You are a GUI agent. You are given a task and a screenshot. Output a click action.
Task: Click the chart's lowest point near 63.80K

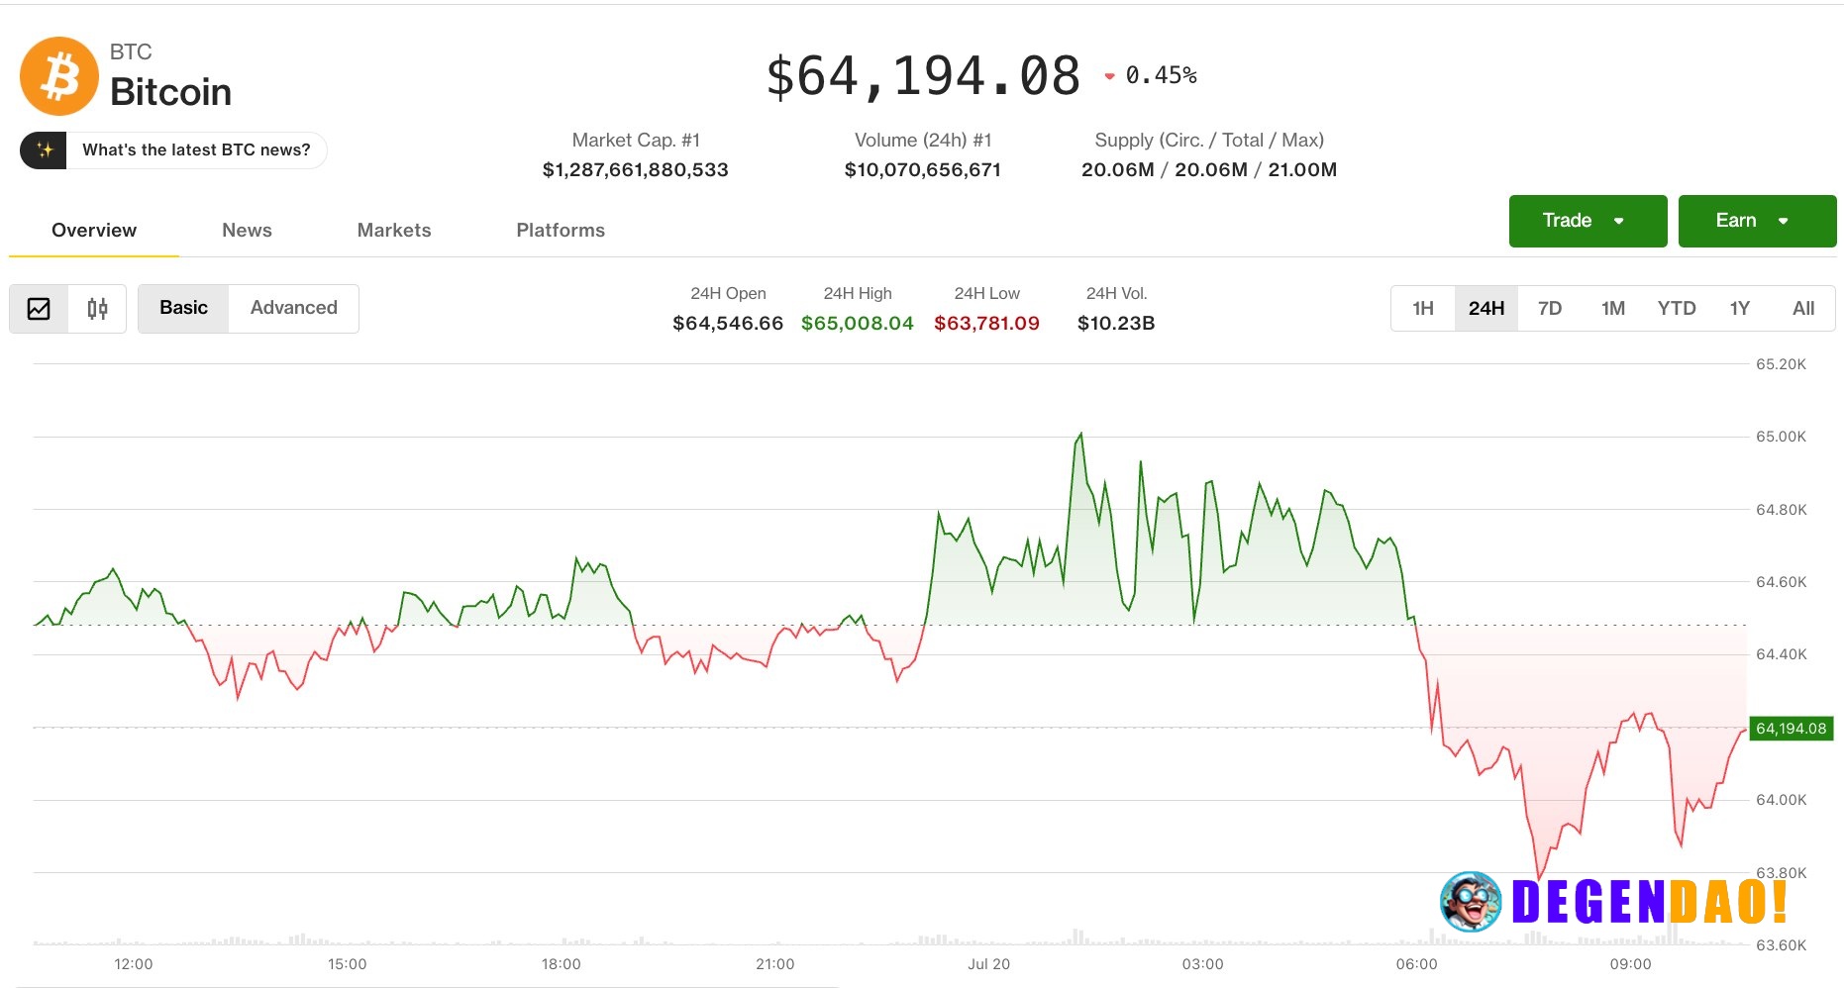click(x=1539, y=878)
